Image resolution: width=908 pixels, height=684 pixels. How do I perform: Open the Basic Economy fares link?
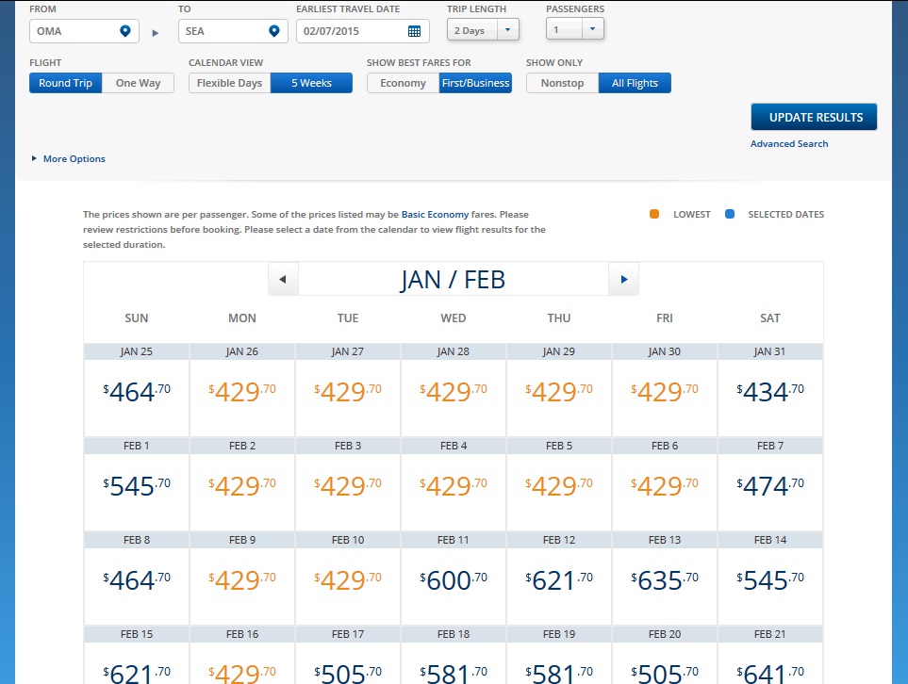[435, 215]
